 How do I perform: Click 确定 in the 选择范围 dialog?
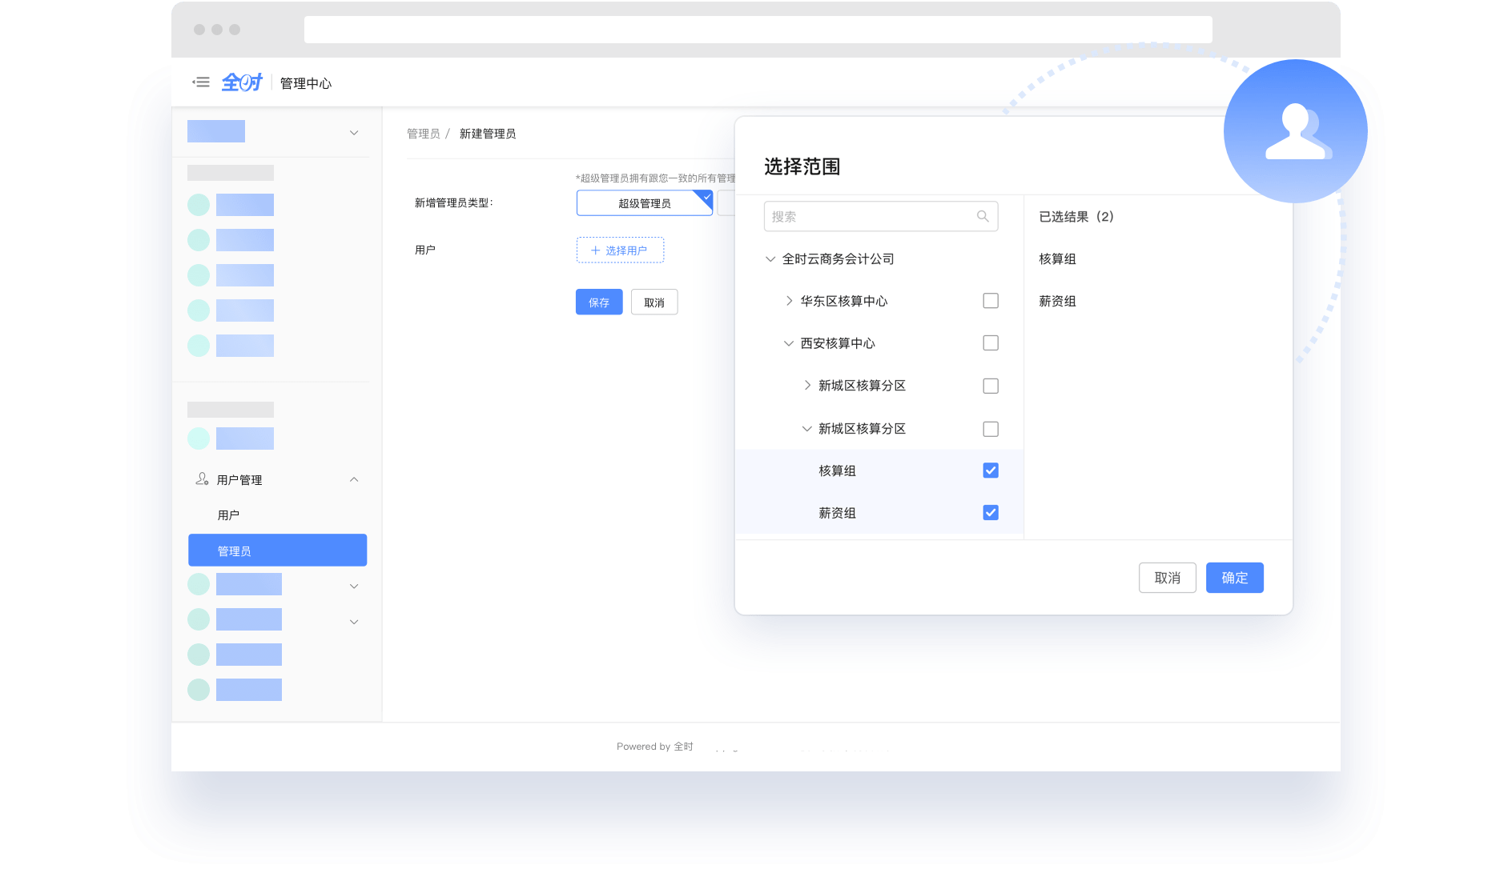(1235, 578)
